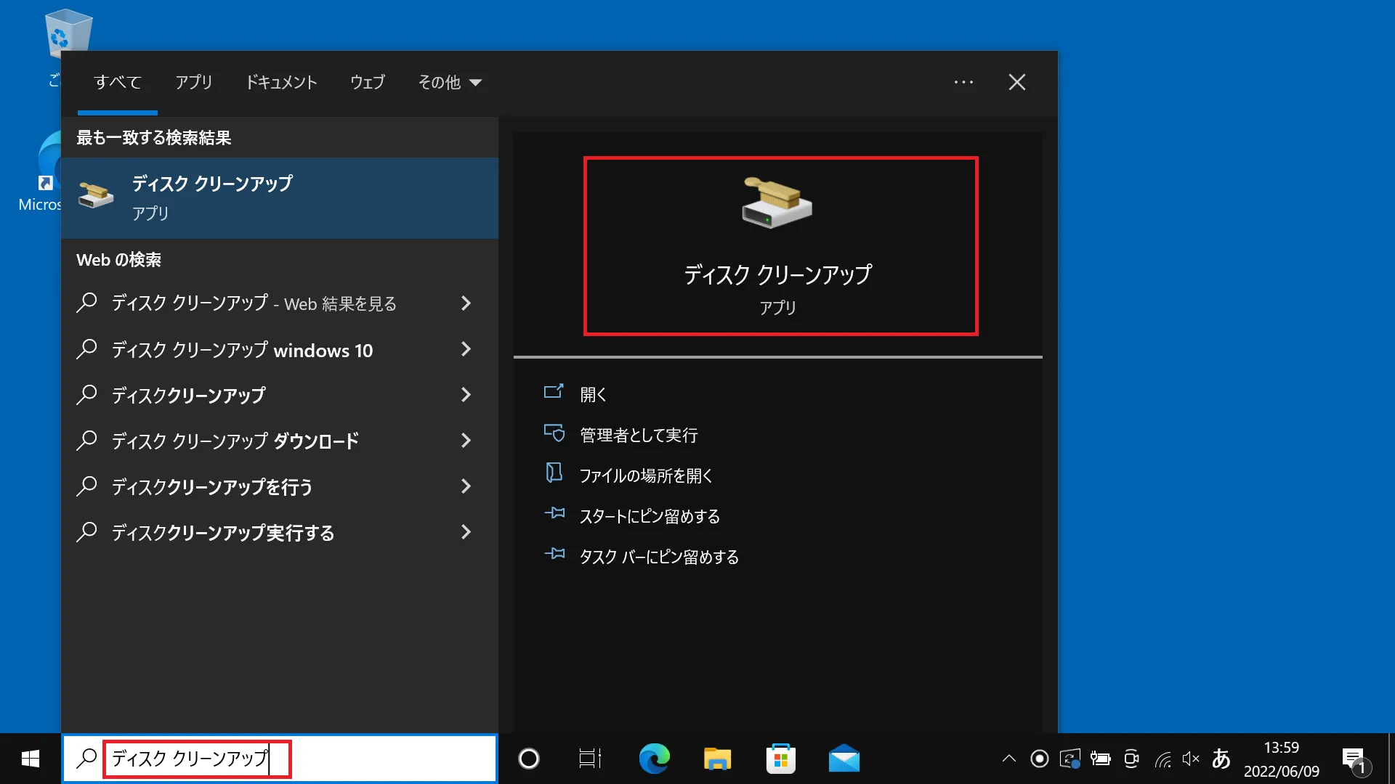Click the 開く open window icon

coord(554,392)
